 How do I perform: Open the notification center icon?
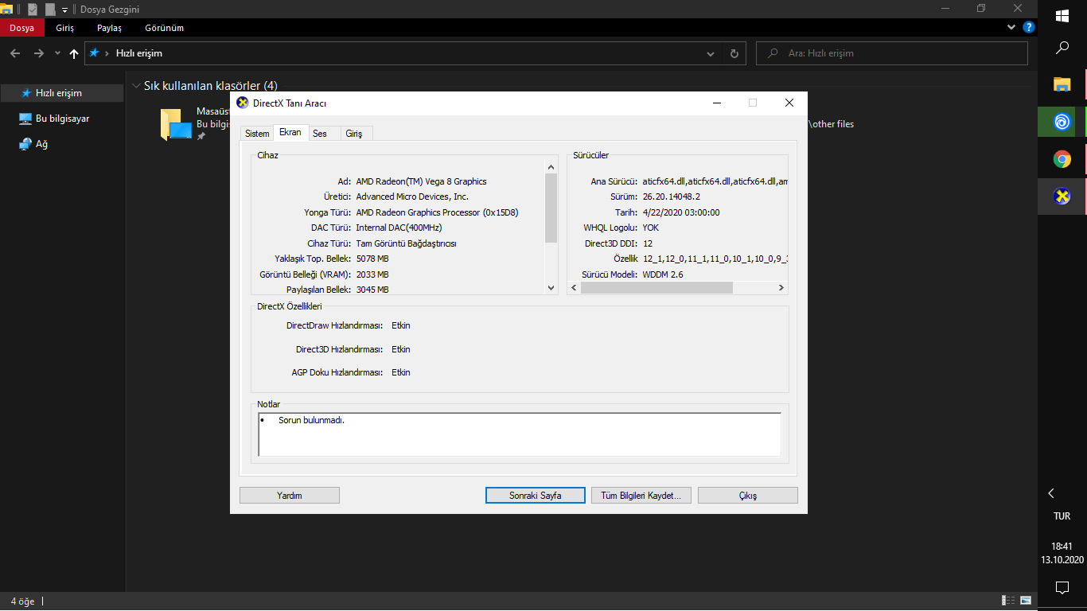[x=1062, y=588]
